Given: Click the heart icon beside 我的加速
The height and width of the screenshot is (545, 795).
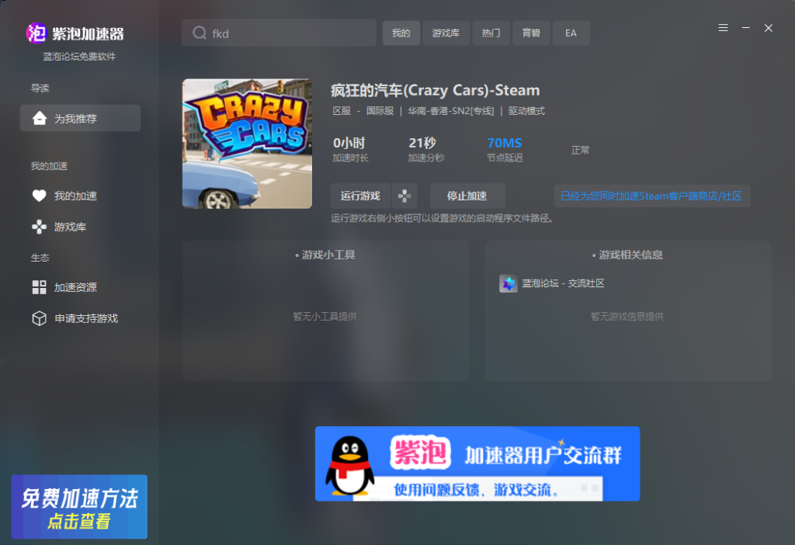Looking at the screenshot, I should (x=39, y=196).
